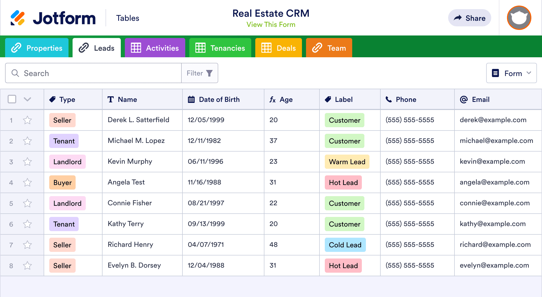Click the Seller tag in row 1
The width and height of the screenshot is (542, 297).
62,120
